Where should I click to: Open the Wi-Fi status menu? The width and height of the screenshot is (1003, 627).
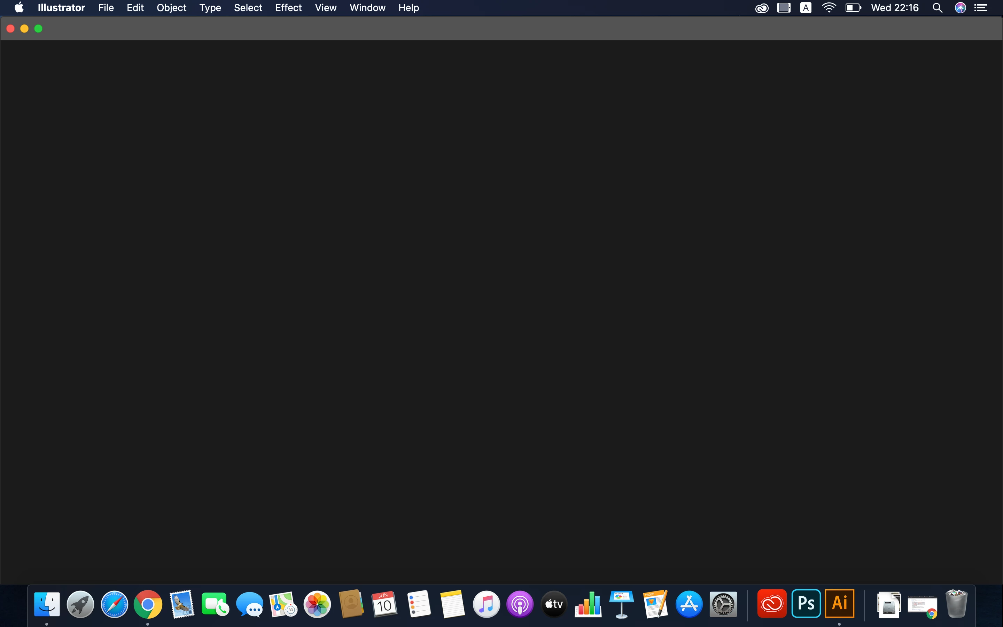(x=829, y=8)
